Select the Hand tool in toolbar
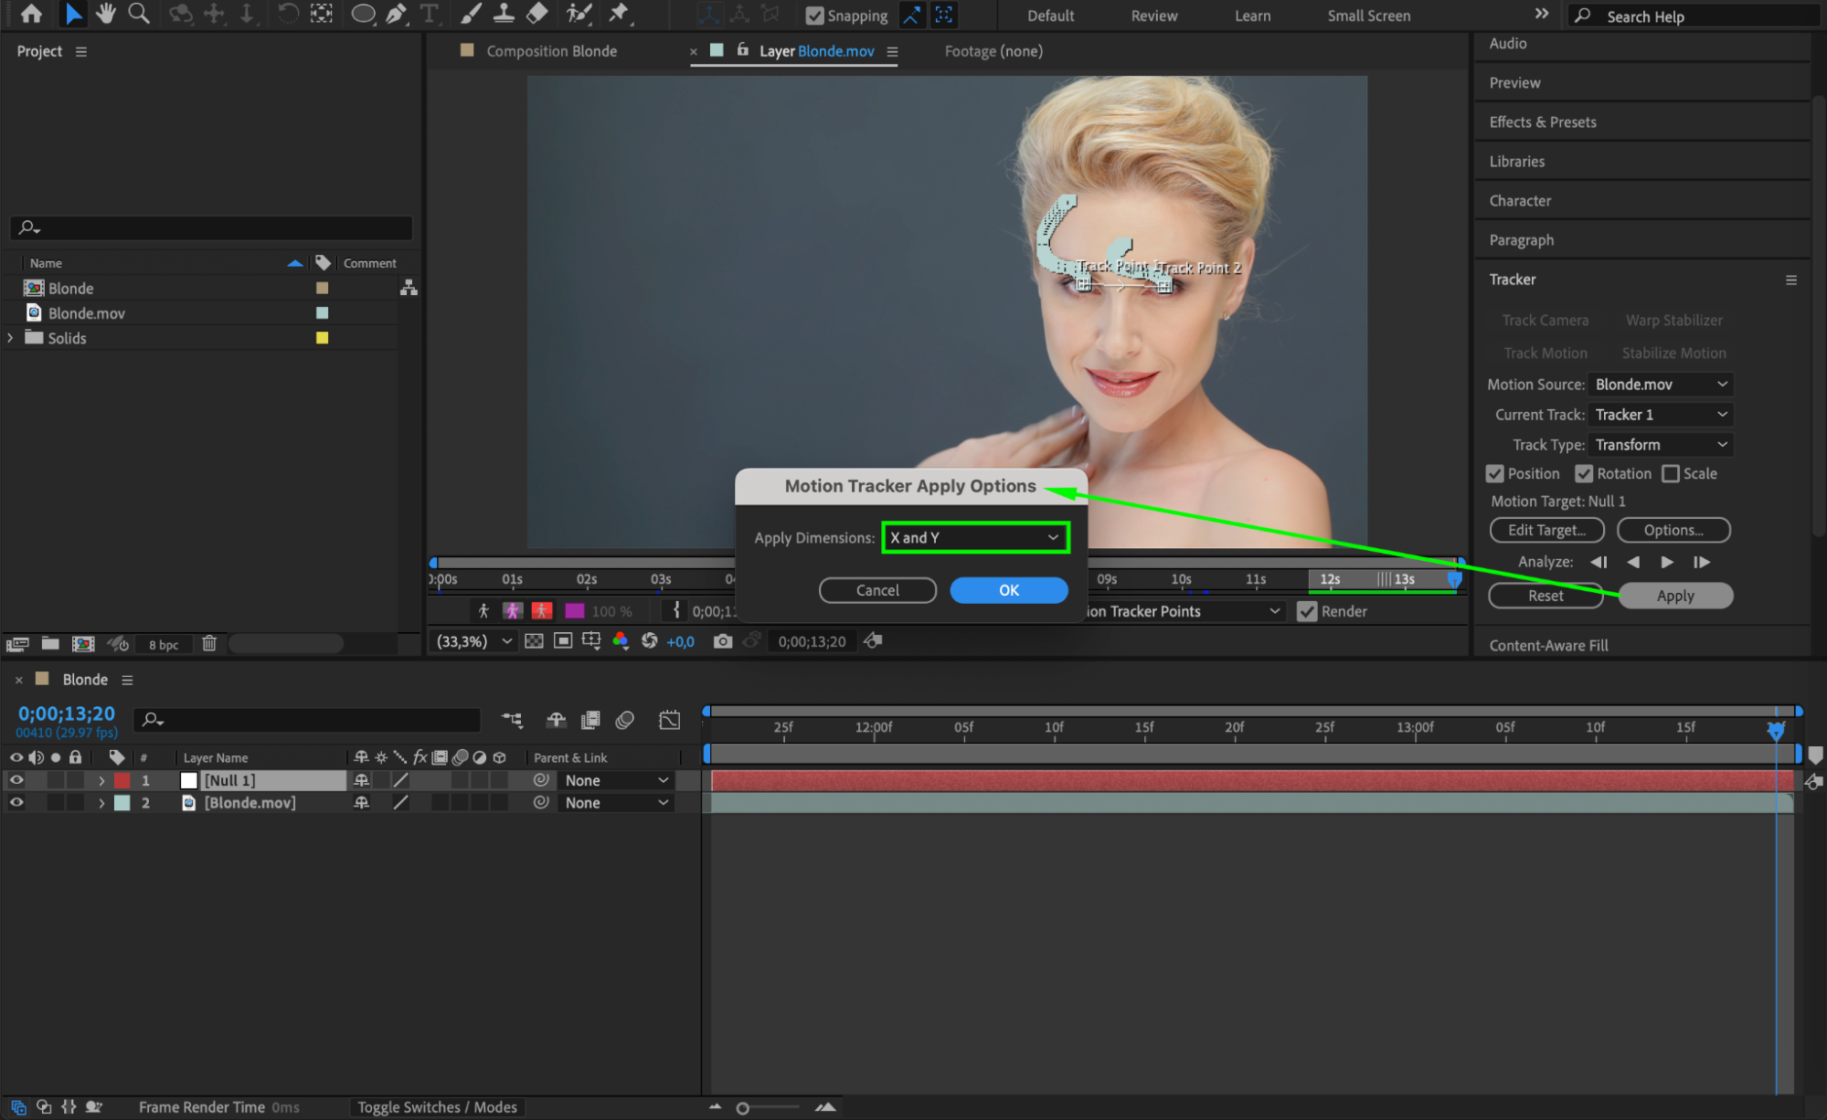Screen dimensions: 1827x1120 click(106, 14)
